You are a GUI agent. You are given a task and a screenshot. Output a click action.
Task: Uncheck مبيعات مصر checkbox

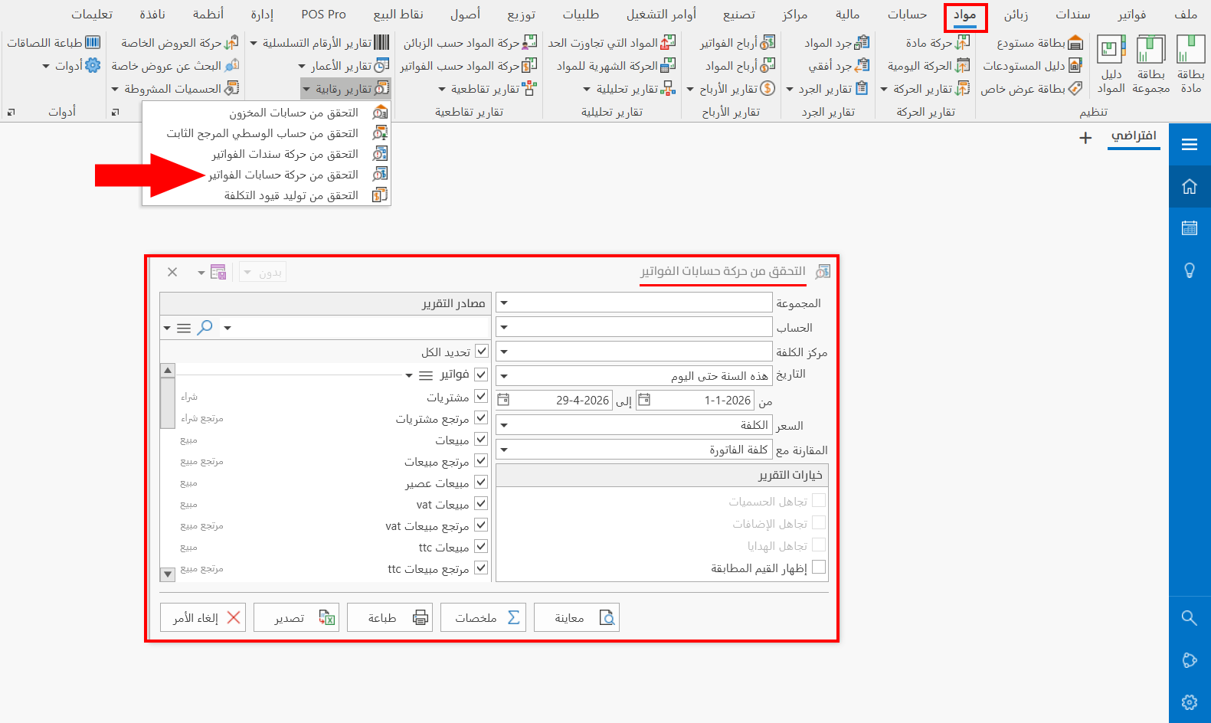pos(481,482)
